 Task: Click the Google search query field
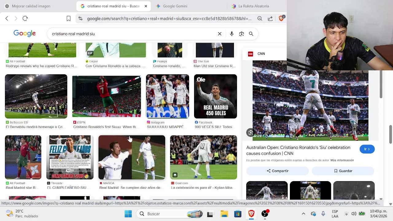click(x=132, y=34)
